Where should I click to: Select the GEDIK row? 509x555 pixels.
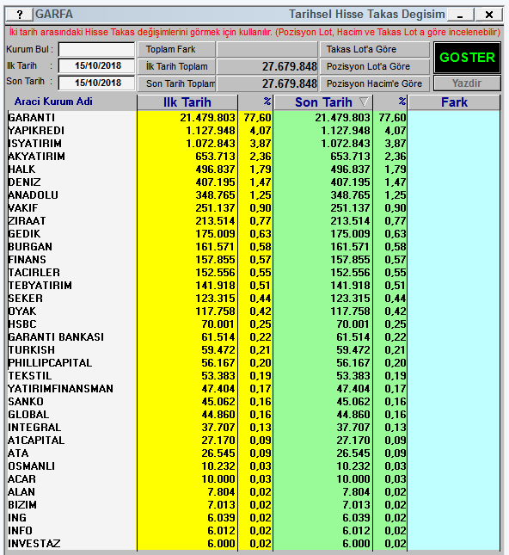[254, 234]
